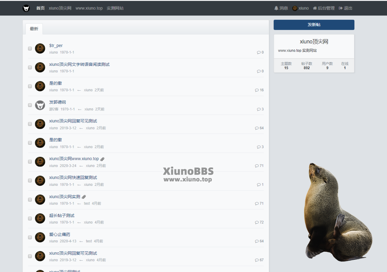Click date 2020-3-24 on xiuno顶尖网www.xiuno.top row
This screenshot has height=272, width=387.
click(x=68, y=166)
